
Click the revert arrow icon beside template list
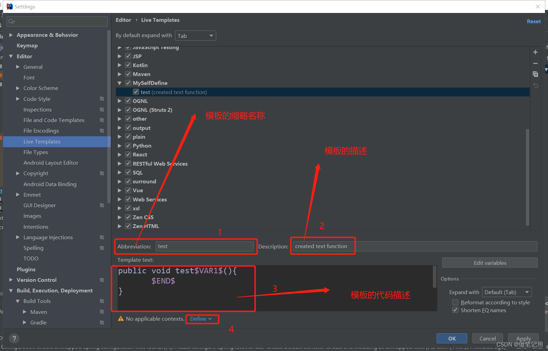(535, 86)
